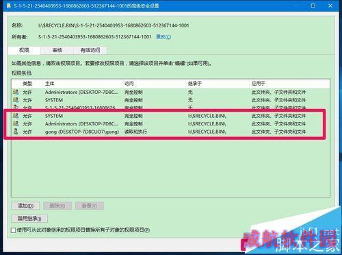Click the 完全控制 cell in the inherited SYSTEM row
The width and height of the screenshot is (342, 255).
pyautogui.click(x=133, y=116)
